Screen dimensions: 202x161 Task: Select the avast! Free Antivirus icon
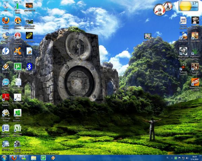pos(18,51)
